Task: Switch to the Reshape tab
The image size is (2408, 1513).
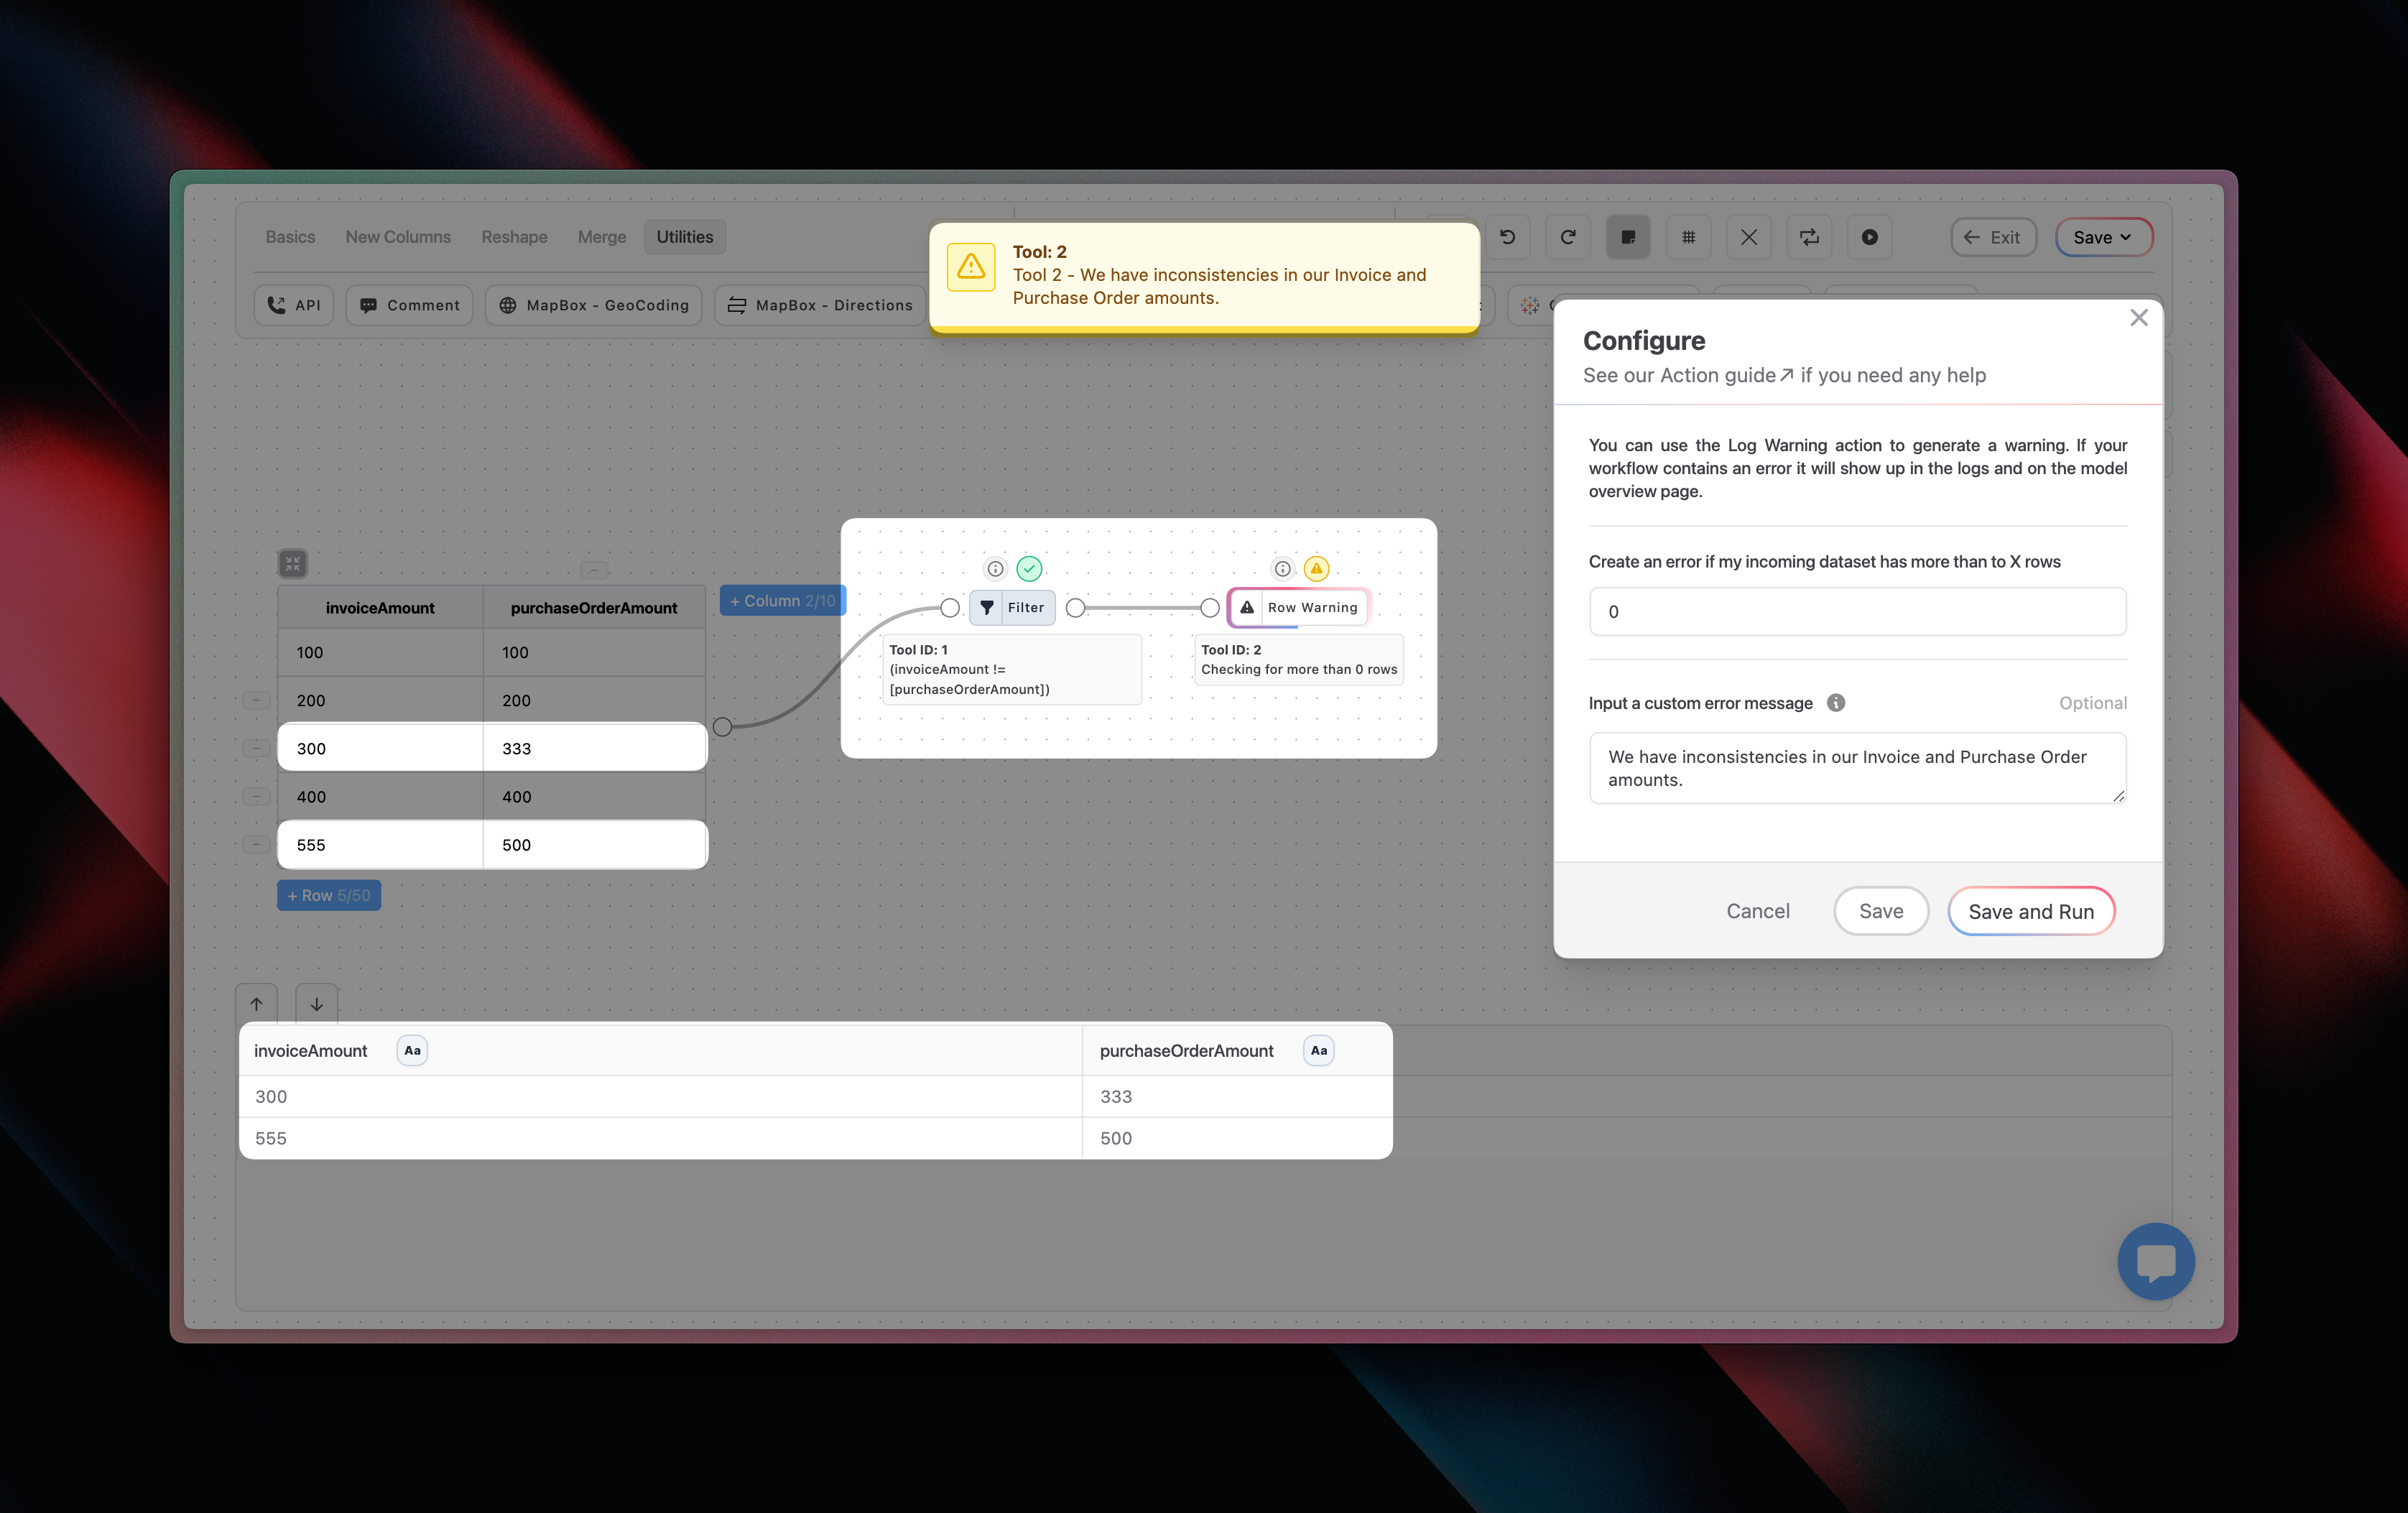Action: (x=514, y=237)
